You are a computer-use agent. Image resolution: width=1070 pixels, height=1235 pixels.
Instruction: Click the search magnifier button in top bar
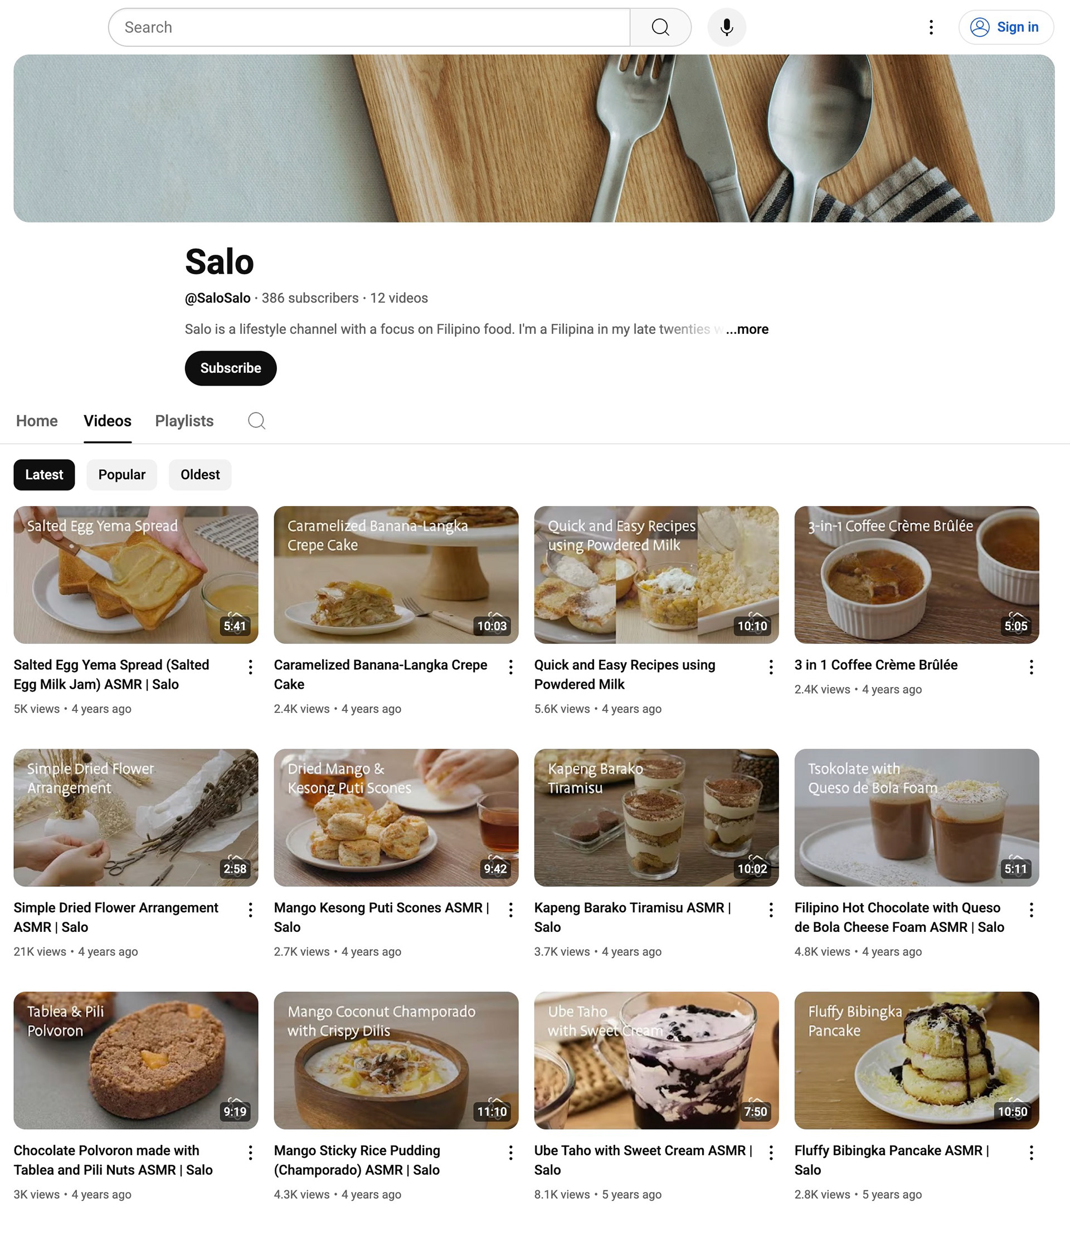(660, 27)
